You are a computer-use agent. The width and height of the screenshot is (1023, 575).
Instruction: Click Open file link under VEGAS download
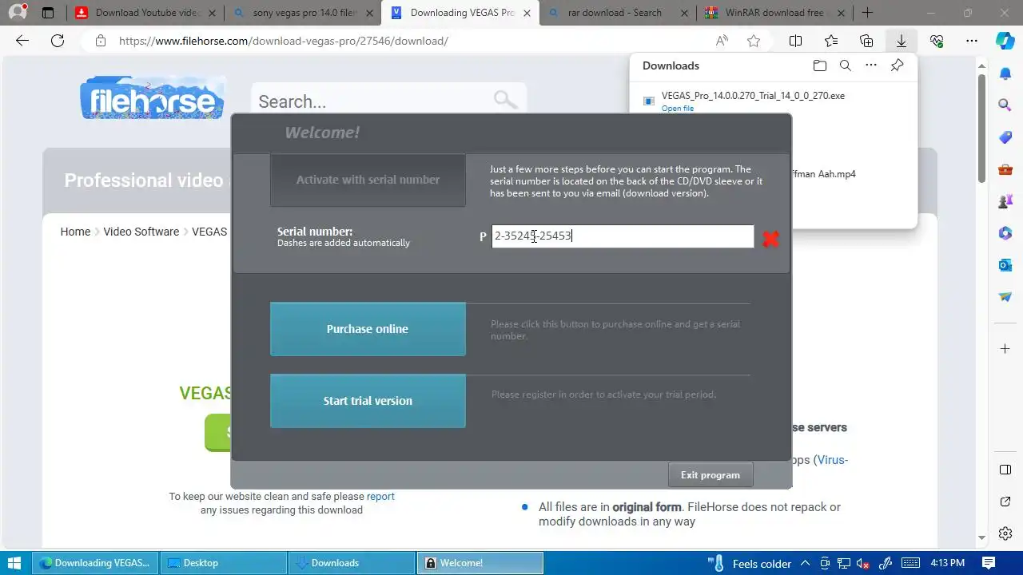point(677,109)
